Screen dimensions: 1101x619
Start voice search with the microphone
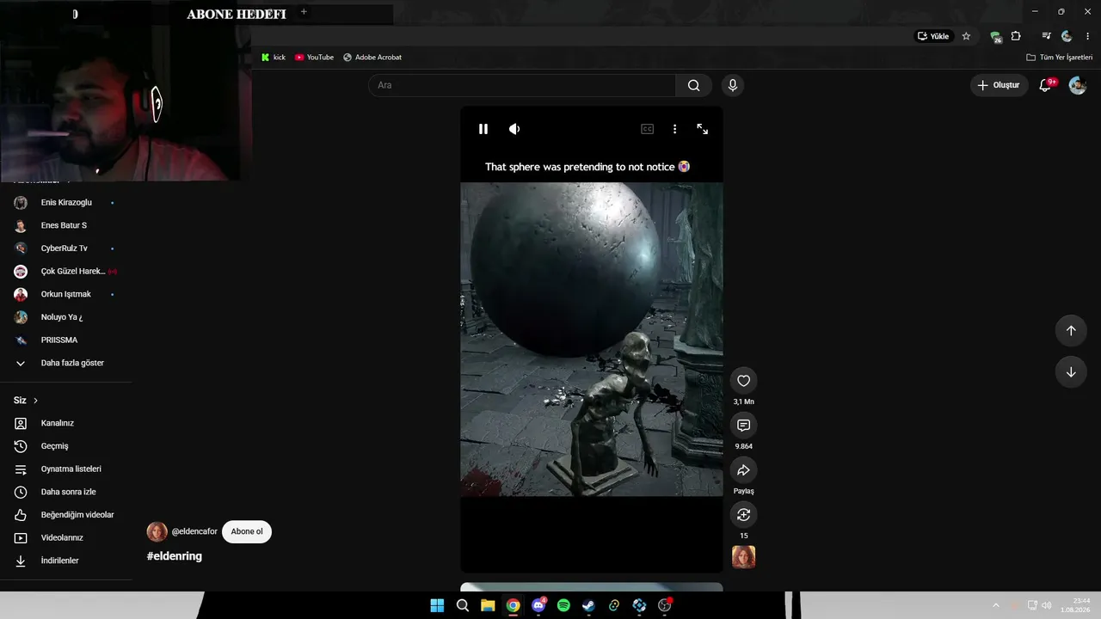[x=733, y=85]
